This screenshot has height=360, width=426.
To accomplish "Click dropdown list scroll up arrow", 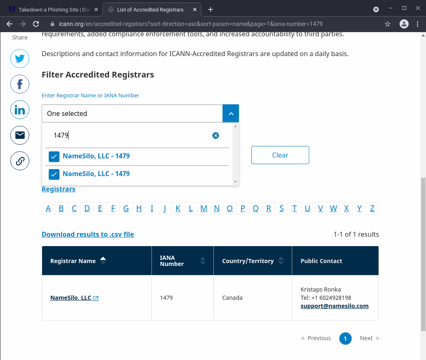I will [236, 126].
